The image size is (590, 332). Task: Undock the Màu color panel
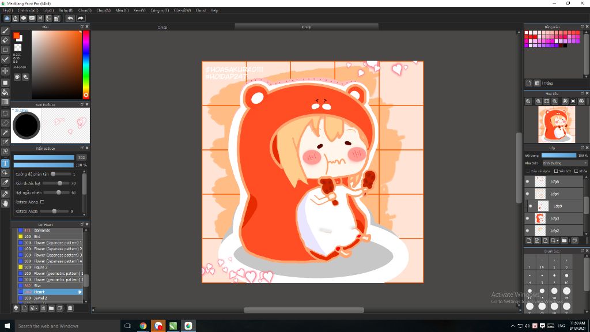pos(82,27)
